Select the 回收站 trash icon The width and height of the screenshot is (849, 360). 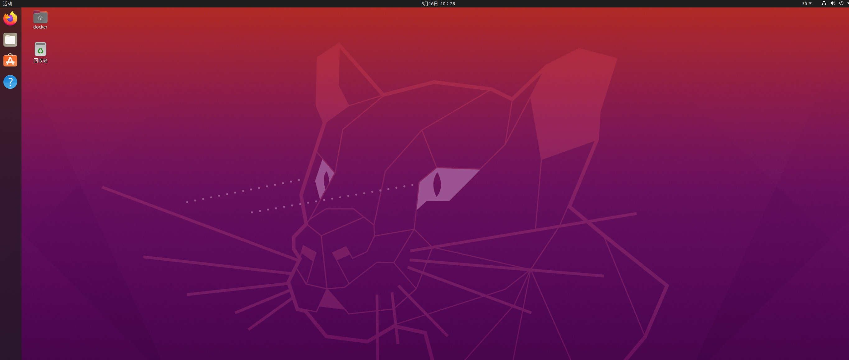point(40,49)
